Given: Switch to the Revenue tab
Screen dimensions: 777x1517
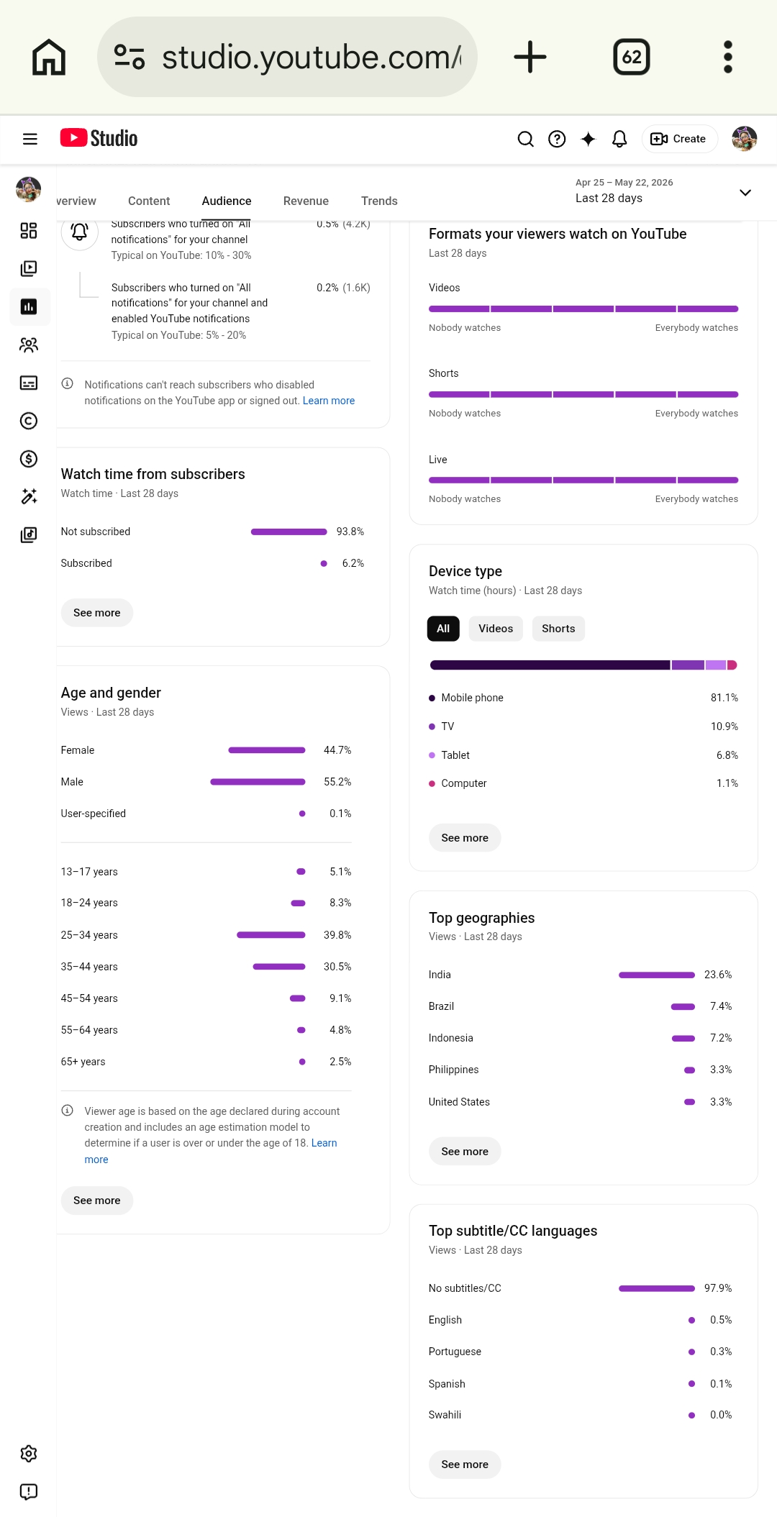Looking at the screenshot, I should (306, 201).
